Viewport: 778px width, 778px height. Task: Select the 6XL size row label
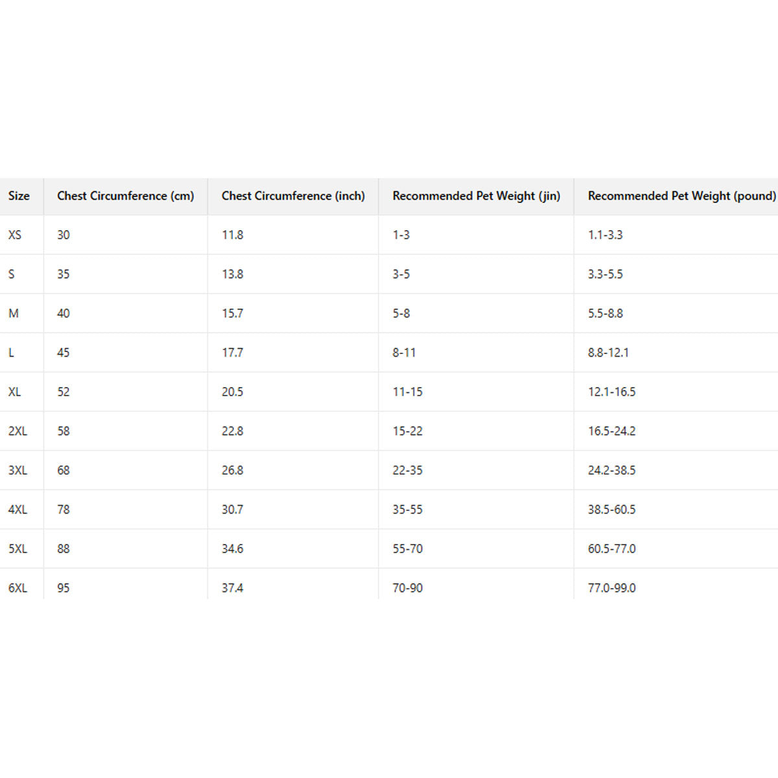click(x=18, y=588)
